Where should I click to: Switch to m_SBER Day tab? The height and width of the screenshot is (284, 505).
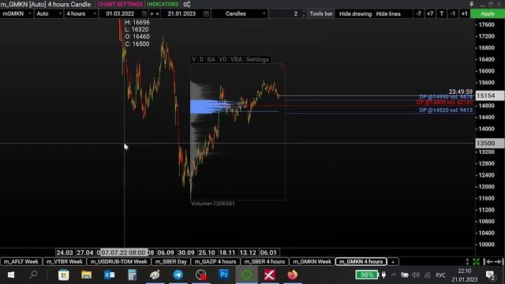(170, 262)
